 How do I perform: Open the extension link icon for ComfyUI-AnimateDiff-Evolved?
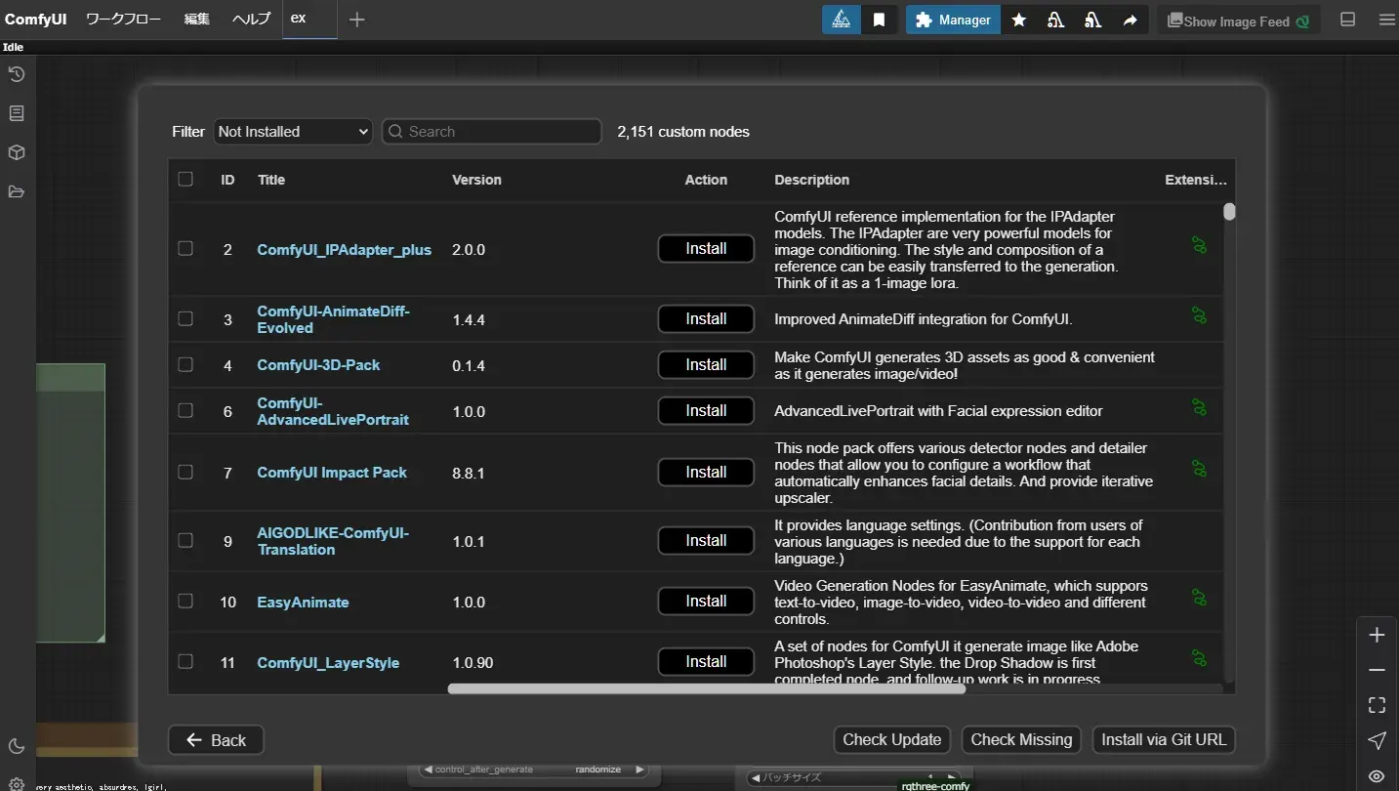[x=1199, y=314]
